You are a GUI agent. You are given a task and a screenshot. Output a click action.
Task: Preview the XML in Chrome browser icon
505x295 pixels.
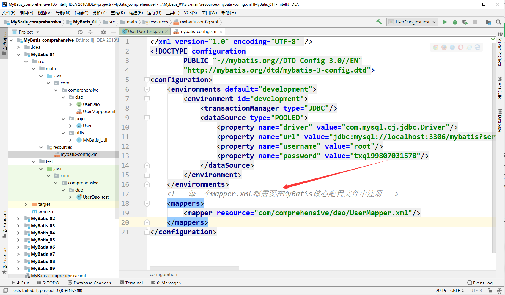[x=436, y=47]
